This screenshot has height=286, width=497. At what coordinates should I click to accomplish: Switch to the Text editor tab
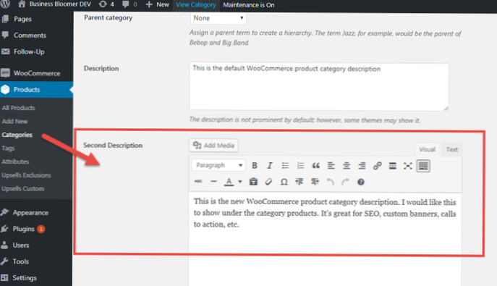pyautogui.click(x=451, y=149)
